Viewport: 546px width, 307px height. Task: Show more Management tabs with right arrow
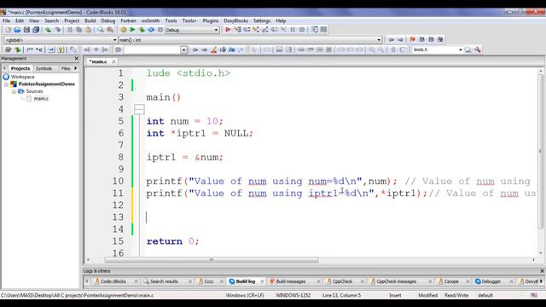pyautogui.click(x=76, y=68)
